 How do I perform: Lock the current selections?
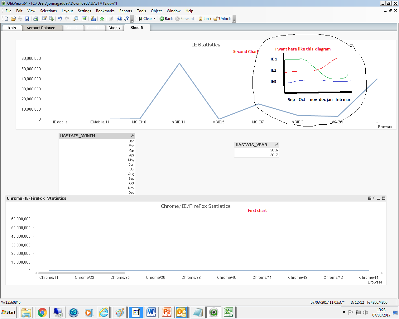[x=205, y=19]
